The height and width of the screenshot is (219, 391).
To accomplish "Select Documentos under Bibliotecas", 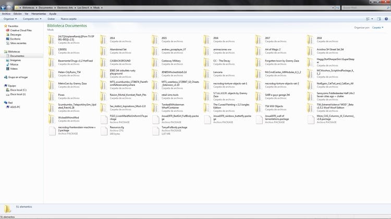I will tap(17, 56).
